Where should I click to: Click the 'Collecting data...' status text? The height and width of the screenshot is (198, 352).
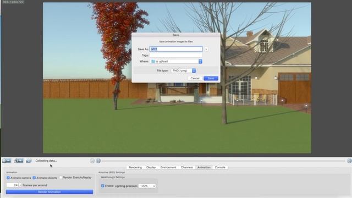46,161
